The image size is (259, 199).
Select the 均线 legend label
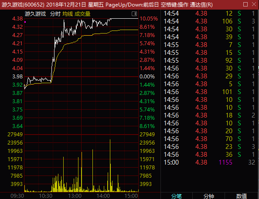(68, 14)
